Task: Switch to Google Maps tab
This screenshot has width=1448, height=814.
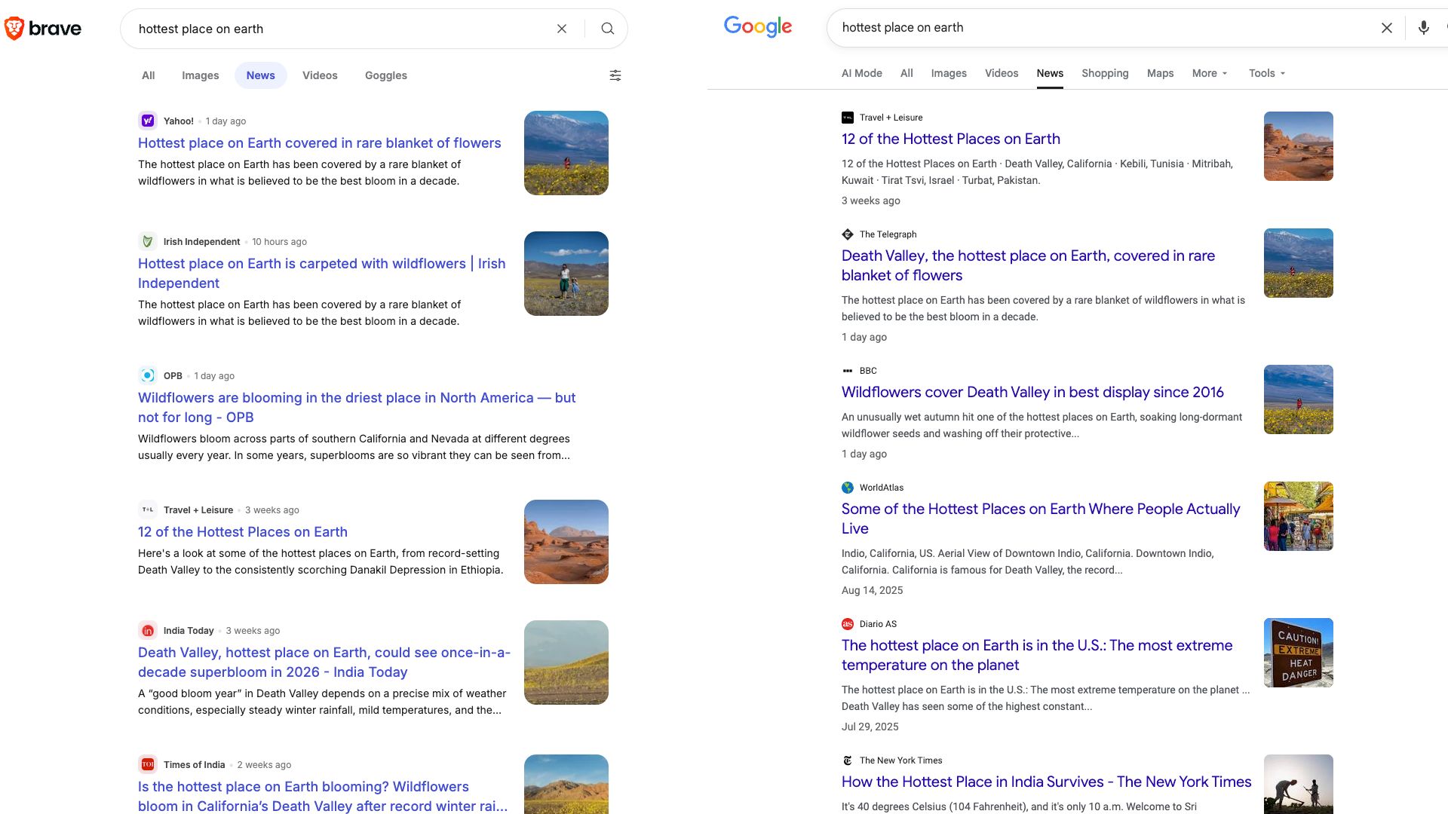Action: pos(1160,73)
